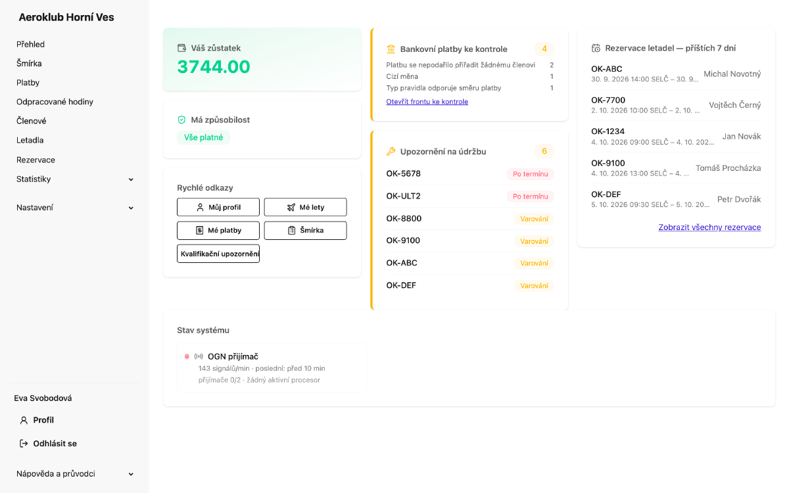Click the red status dot for OGN přijímač
Image resolution: width=789 pixels, height=493 pixels.
[x=187, y=356]
